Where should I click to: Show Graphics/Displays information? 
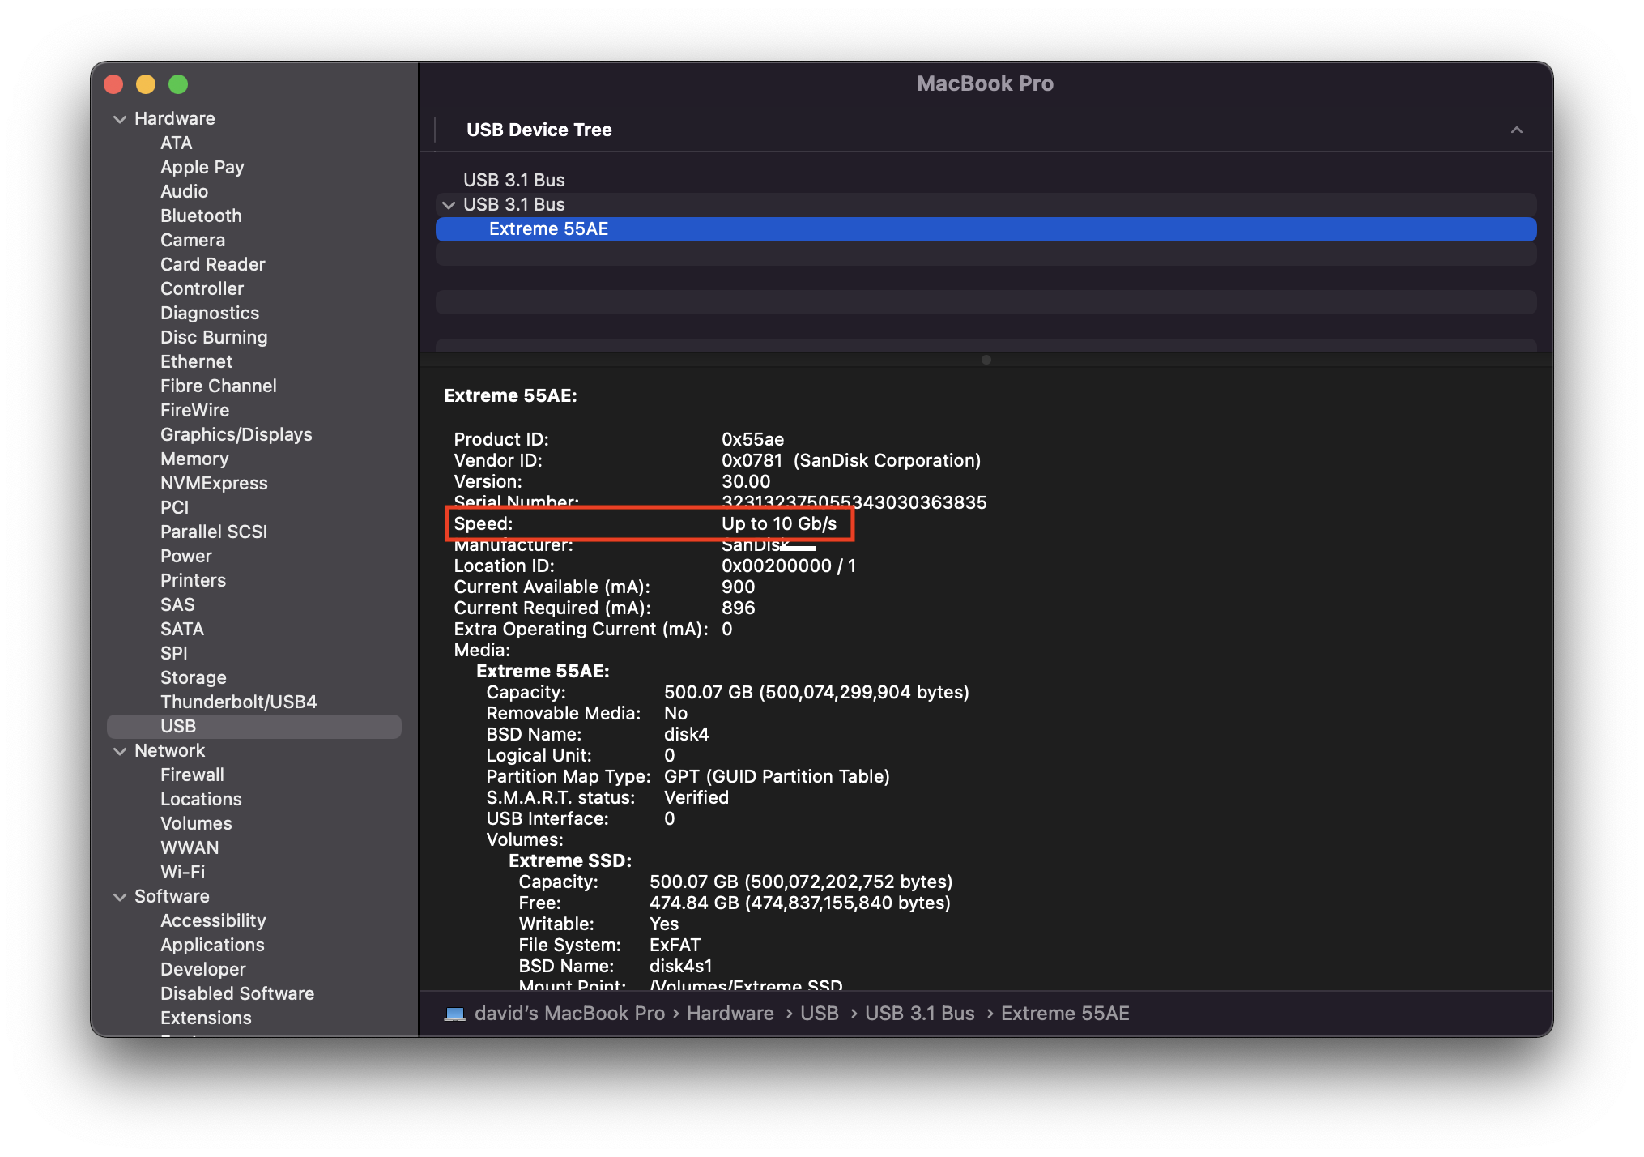[236, 434]
